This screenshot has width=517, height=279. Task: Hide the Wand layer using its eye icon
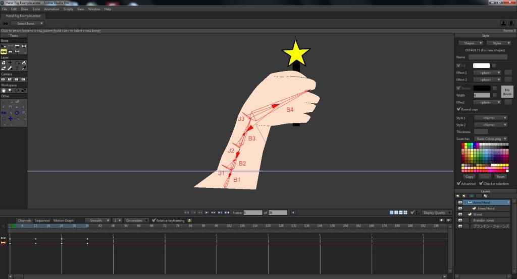(460, 214)
